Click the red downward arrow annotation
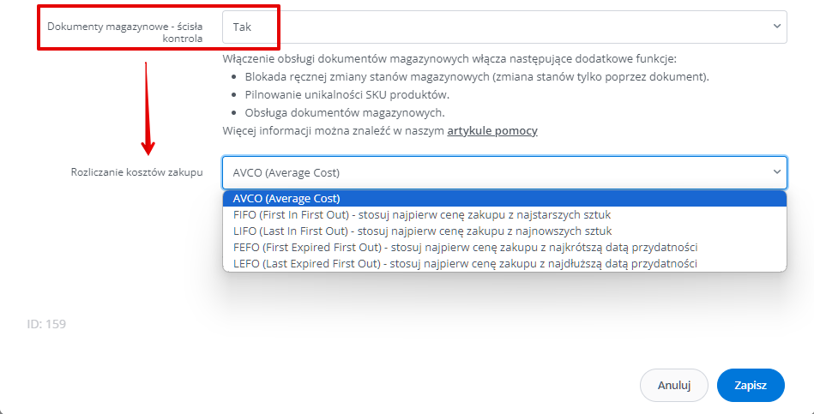The image size is (814, 414). click(x=148, y=108)
